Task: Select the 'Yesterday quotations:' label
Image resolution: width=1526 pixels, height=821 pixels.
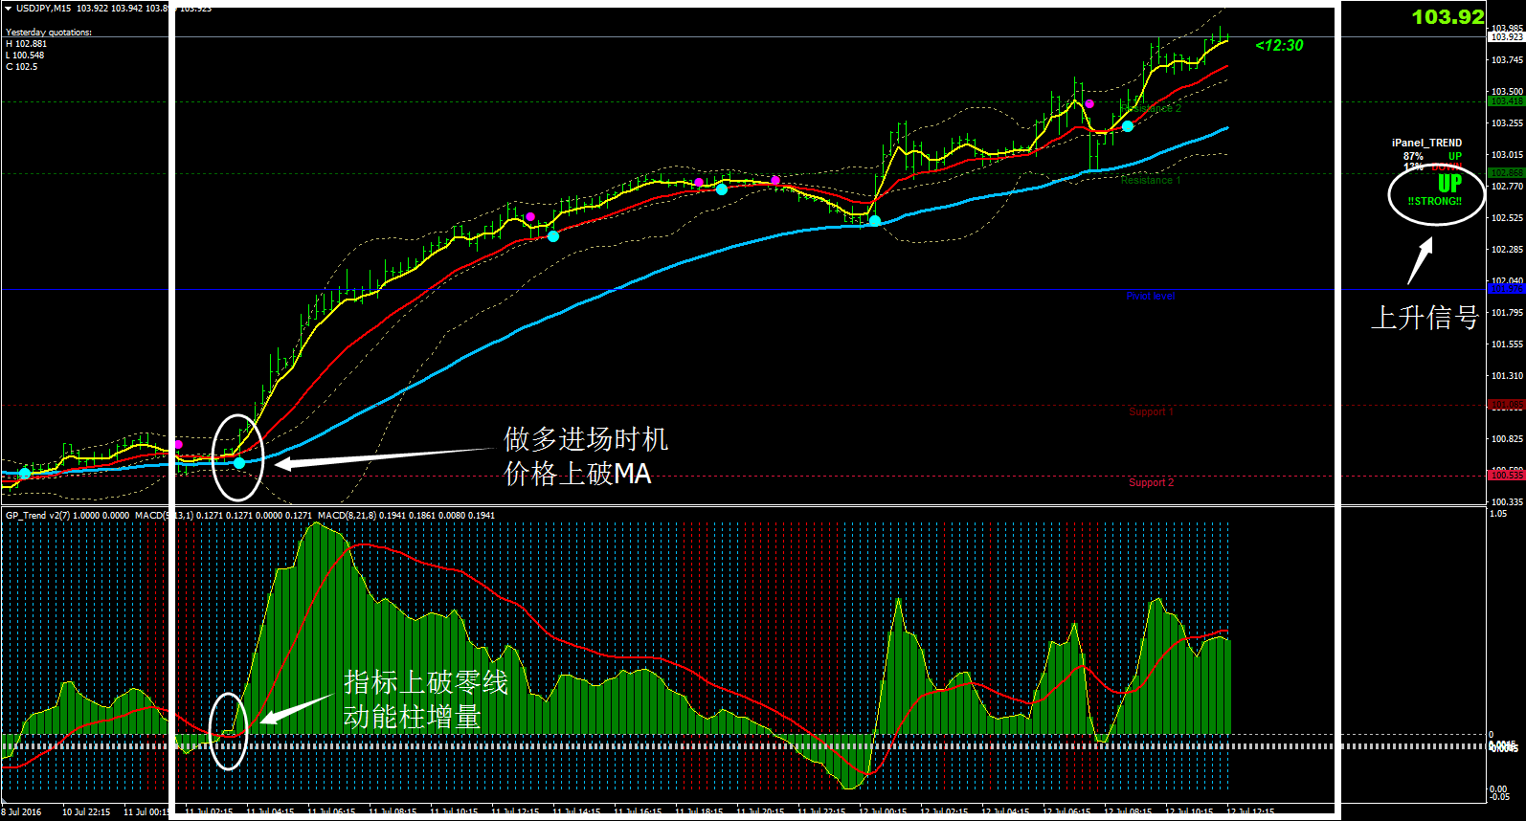Action: point(49,33)
